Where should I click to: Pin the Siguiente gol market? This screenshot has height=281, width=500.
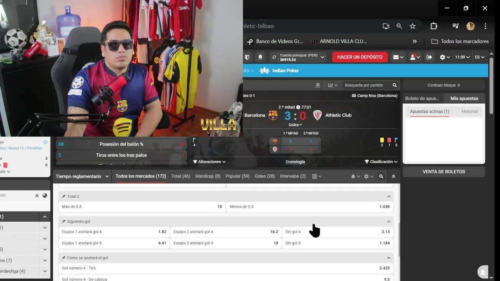point(64,222)
